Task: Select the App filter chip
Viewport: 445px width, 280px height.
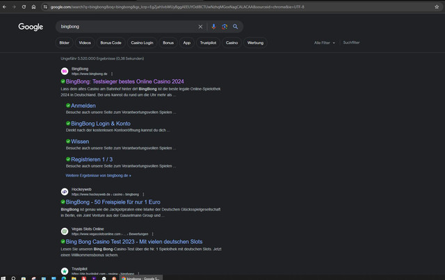Action: pyautogui.click(x=187, y=43)
